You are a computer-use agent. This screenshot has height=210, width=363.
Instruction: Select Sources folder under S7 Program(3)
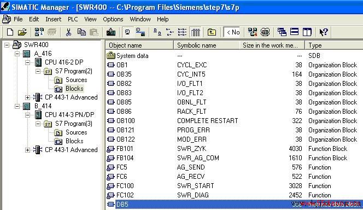76,132
